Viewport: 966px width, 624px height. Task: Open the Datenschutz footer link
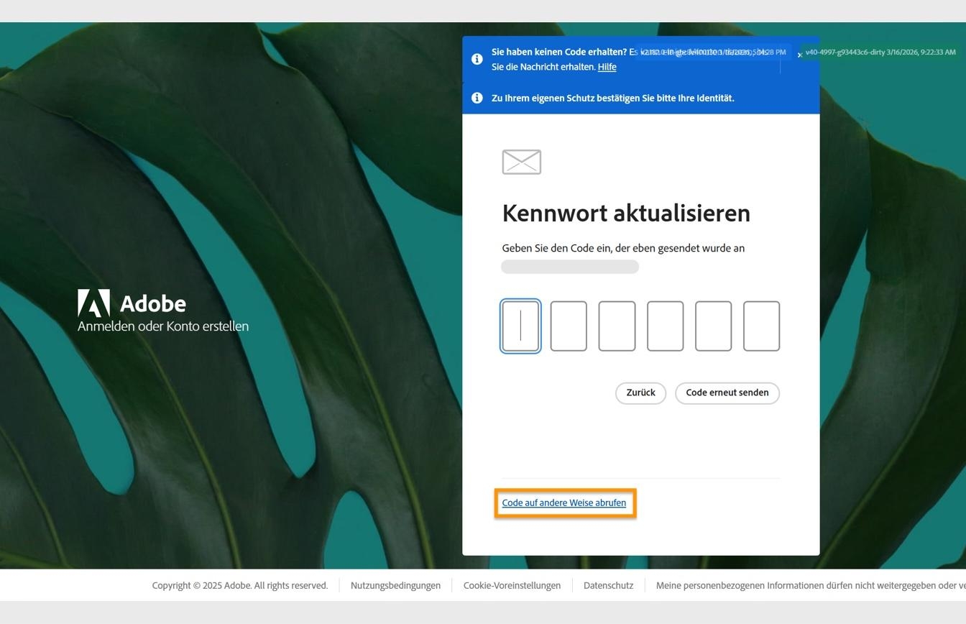click(608, 585)
